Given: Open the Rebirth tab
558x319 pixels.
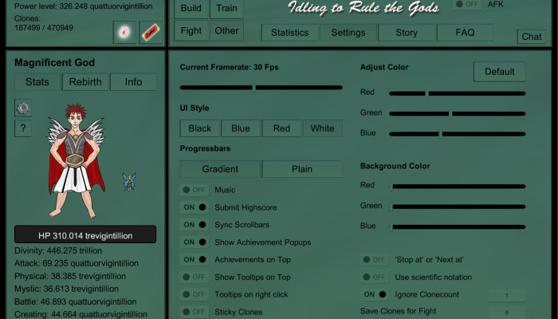Looking at the screenshot, I should tap(85, 82).
